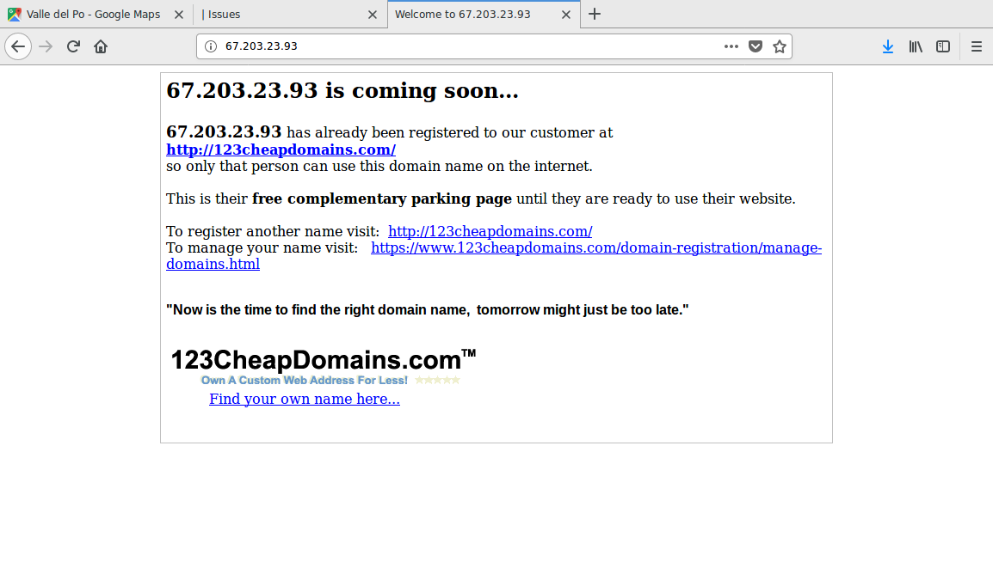
Task: Click the bold 123cheapdomains.com link
Action: point(281,150)
